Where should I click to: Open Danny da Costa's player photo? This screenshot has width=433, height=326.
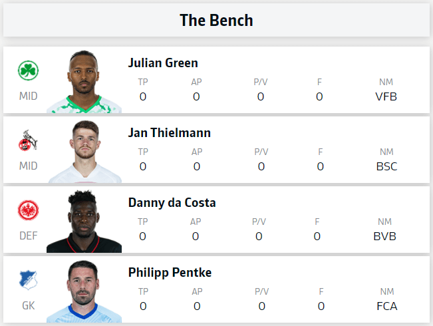point(84,222)
